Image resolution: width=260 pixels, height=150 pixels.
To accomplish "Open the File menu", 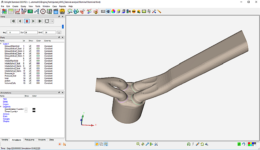I will click(2, 6).
